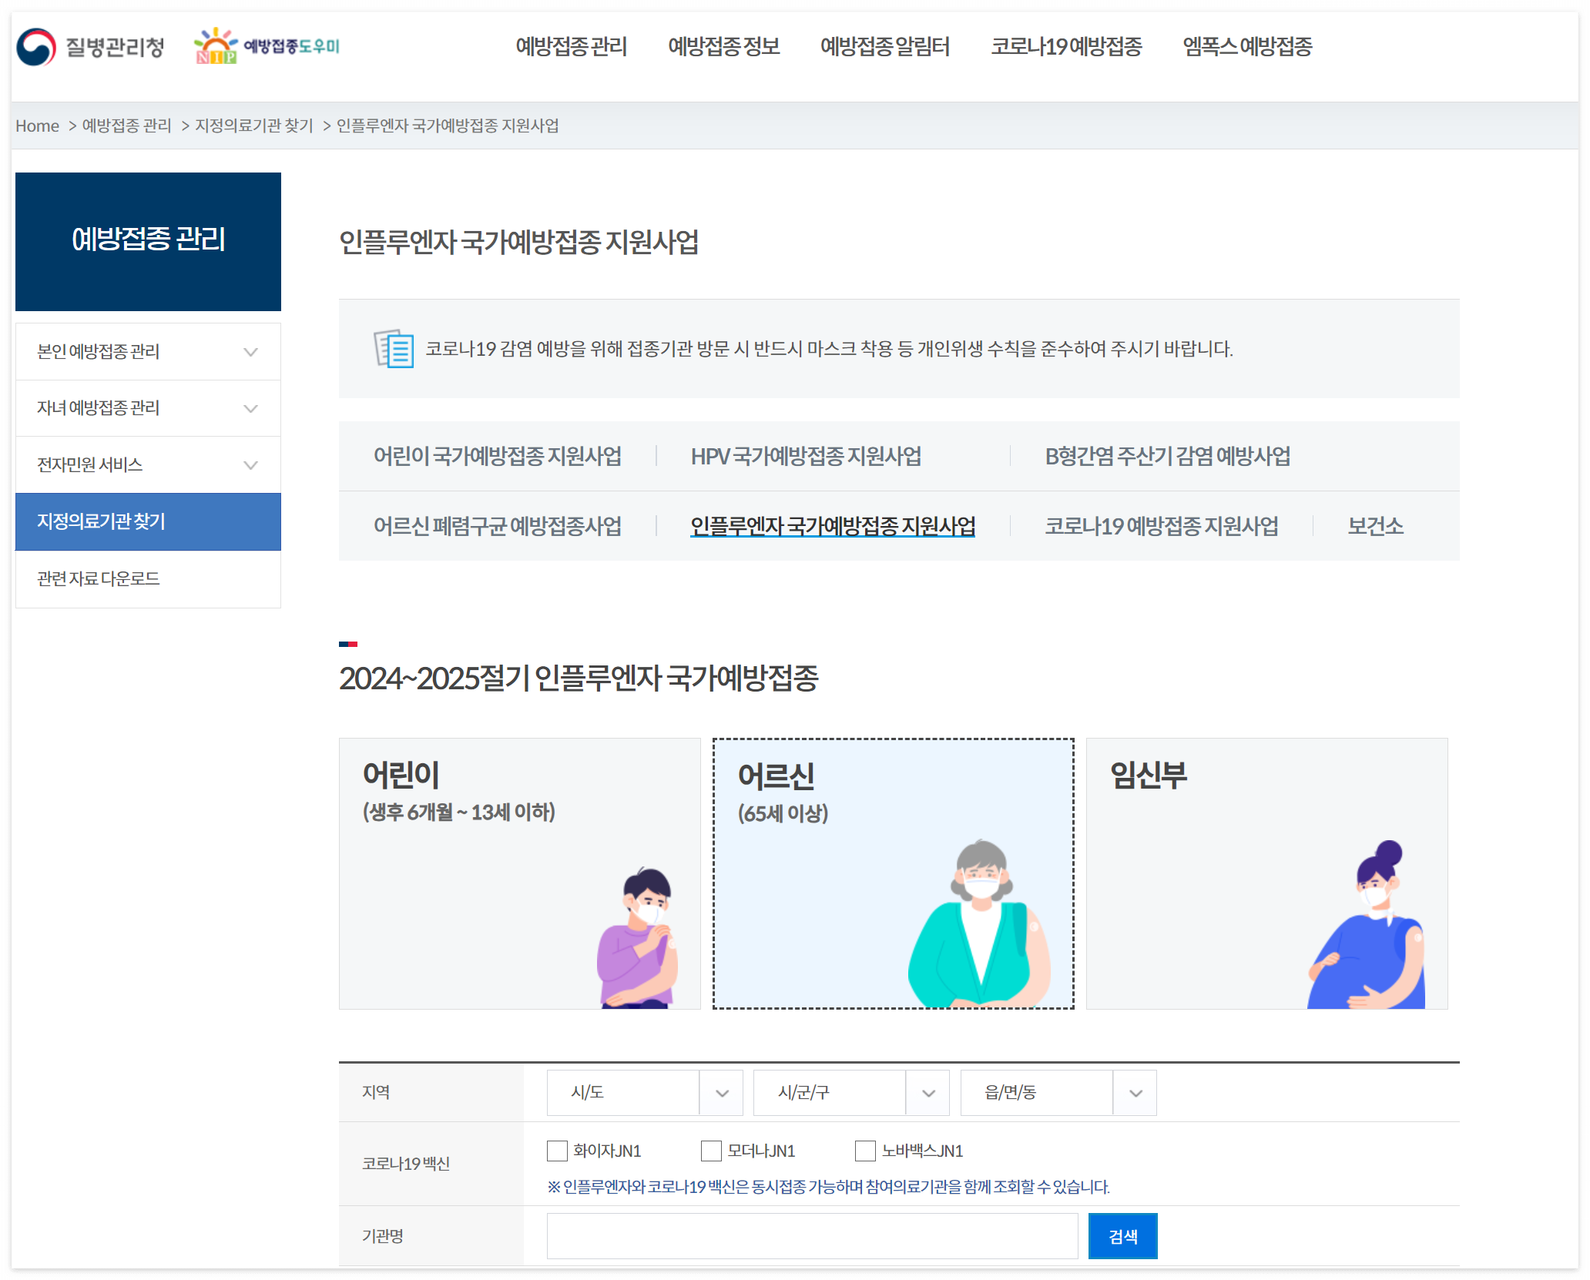
Task: Switch to 보건소 tab
Action: tap(1375, 526)
